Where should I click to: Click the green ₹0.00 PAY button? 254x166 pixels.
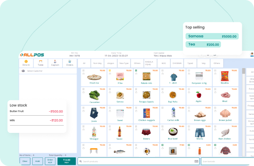(67, 161)
